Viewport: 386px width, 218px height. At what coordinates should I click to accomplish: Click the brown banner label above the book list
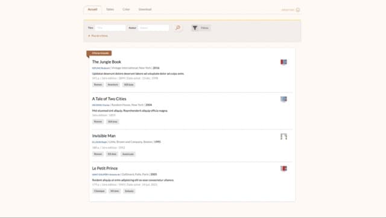[99, 53]
